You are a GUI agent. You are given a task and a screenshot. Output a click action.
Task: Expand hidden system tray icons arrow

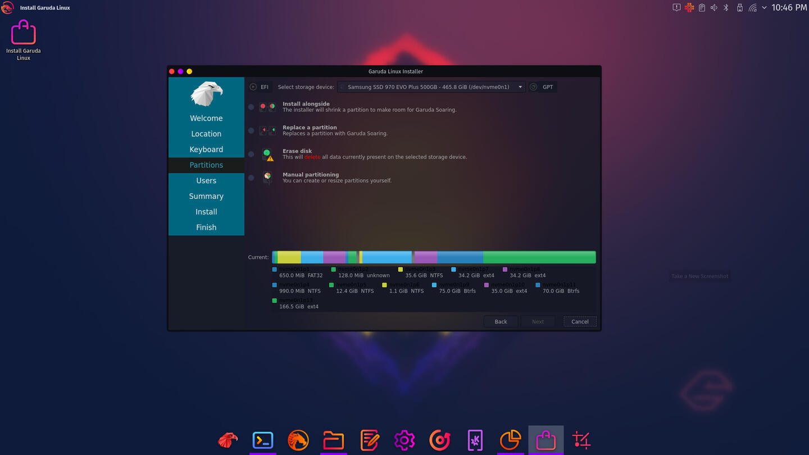click(765, 8)
